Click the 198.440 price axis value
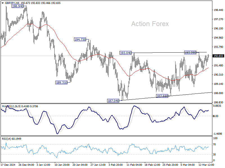This screenshot has width=225, height=168. (x=219, y=10)
